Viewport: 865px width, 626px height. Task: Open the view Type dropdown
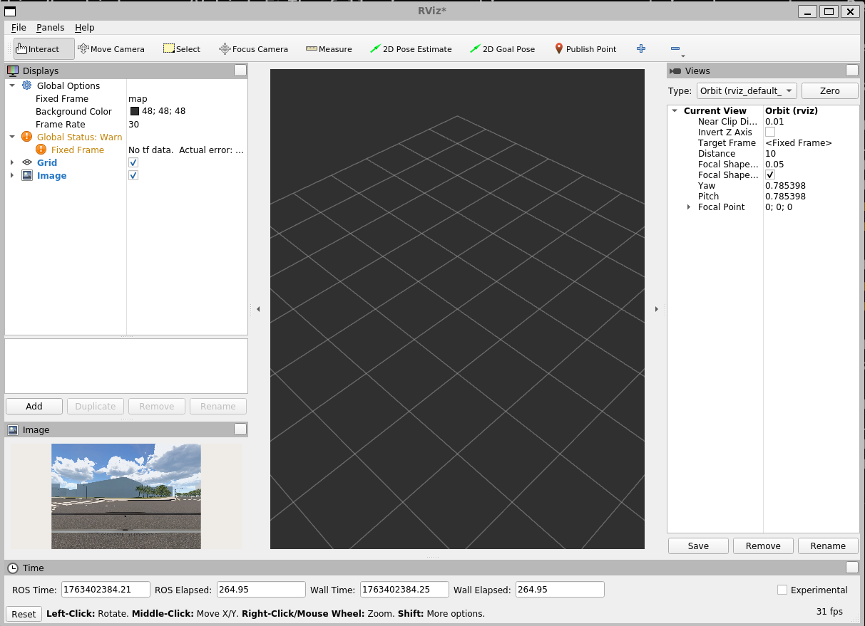point(747,91)
